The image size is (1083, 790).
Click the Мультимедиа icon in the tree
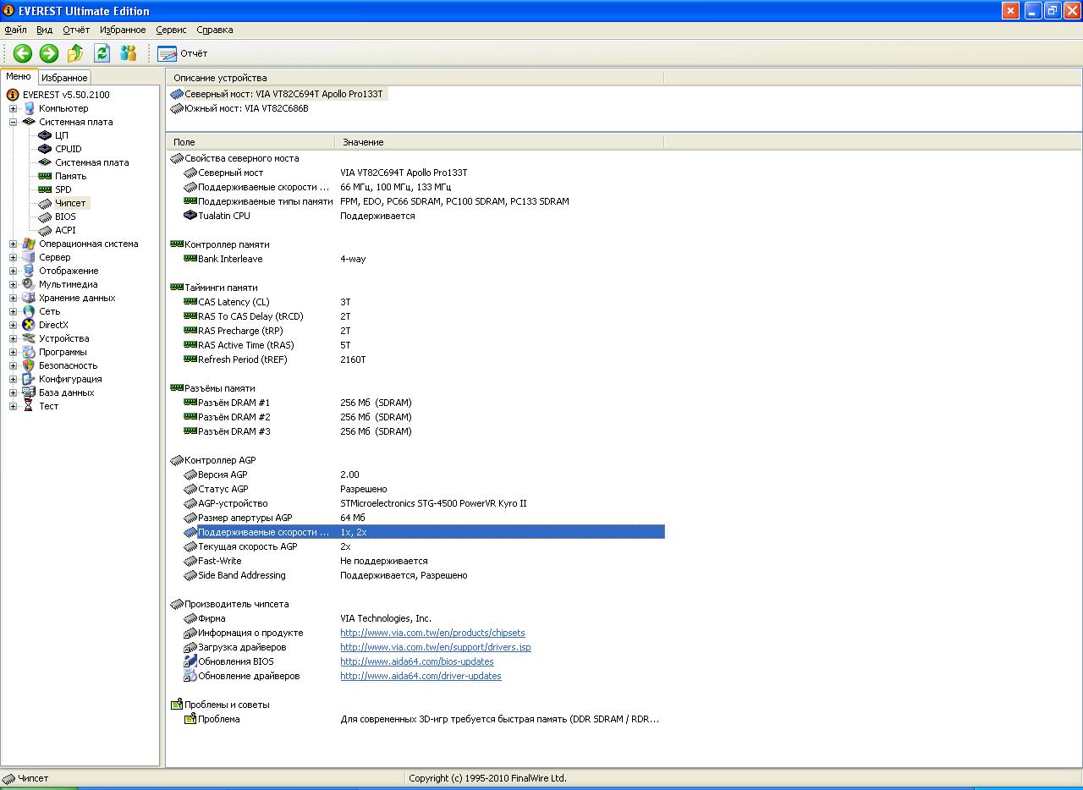[x=29, y=284]
